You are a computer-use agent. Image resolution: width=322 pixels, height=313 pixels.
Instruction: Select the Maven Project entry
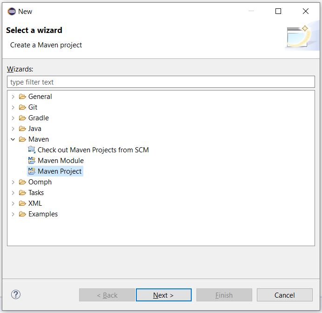pos(60,171)
